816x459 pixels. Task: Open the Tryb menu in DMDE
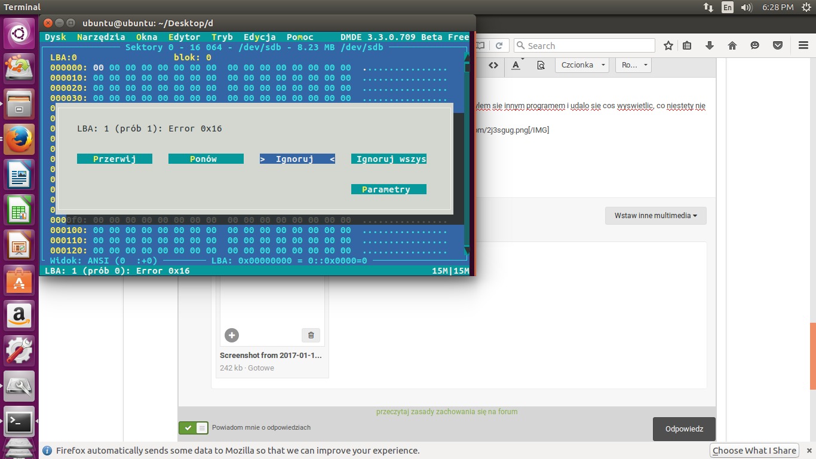point(222,37)
